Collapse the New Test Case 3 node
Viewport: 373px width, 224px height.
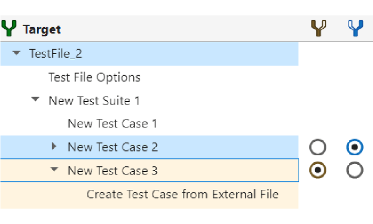[x=55, y=170]
